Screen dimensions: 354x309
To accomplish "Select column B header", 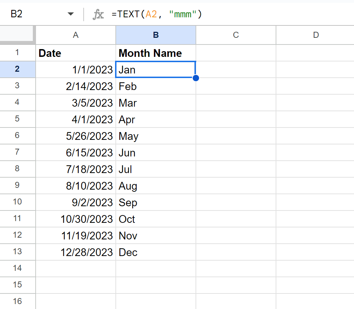I will point(156,35).
